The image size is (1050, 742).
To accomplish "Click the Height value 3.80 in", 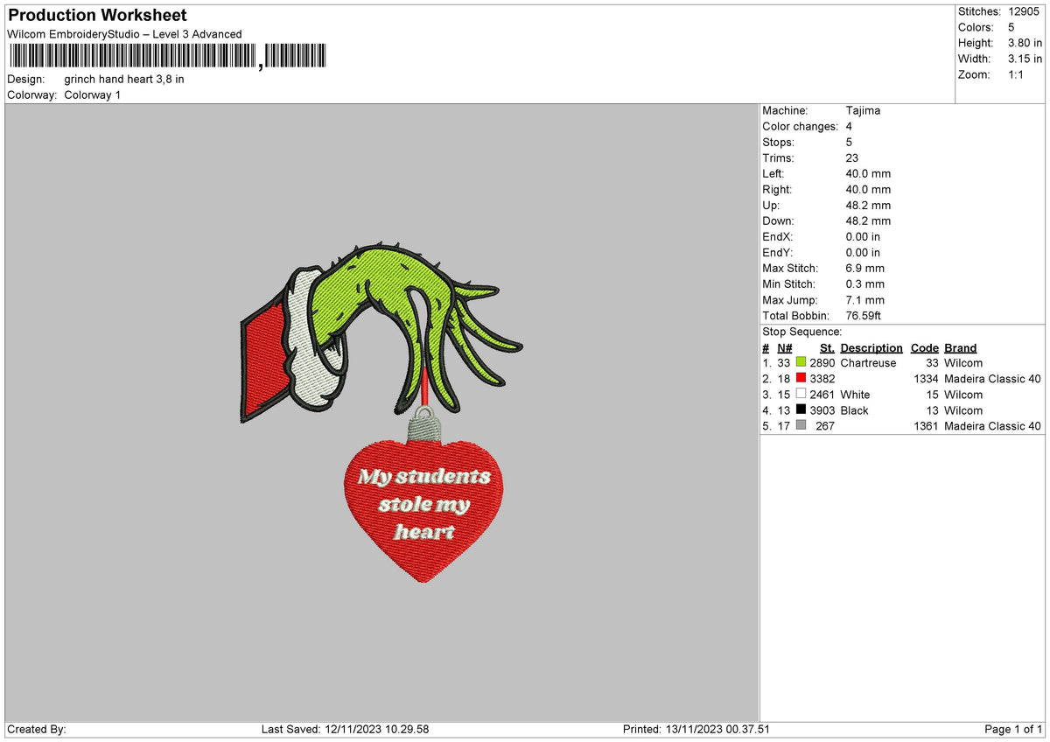I will click(1025, 43).
